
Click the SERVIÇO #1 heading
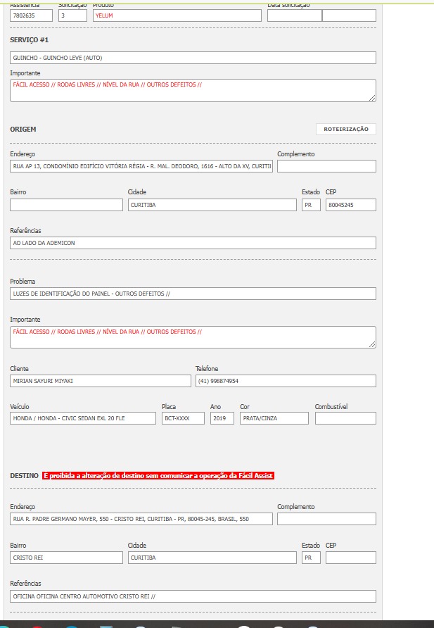click(x=30, y=40)
